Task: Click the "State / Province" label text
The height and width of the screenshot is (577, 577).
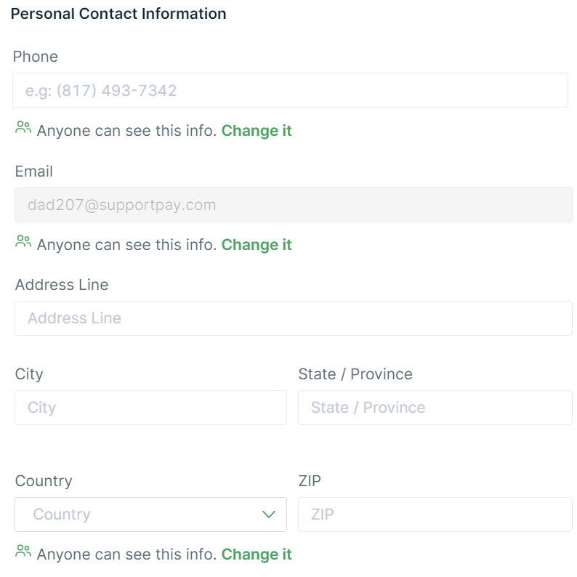Action: (355, 374)
